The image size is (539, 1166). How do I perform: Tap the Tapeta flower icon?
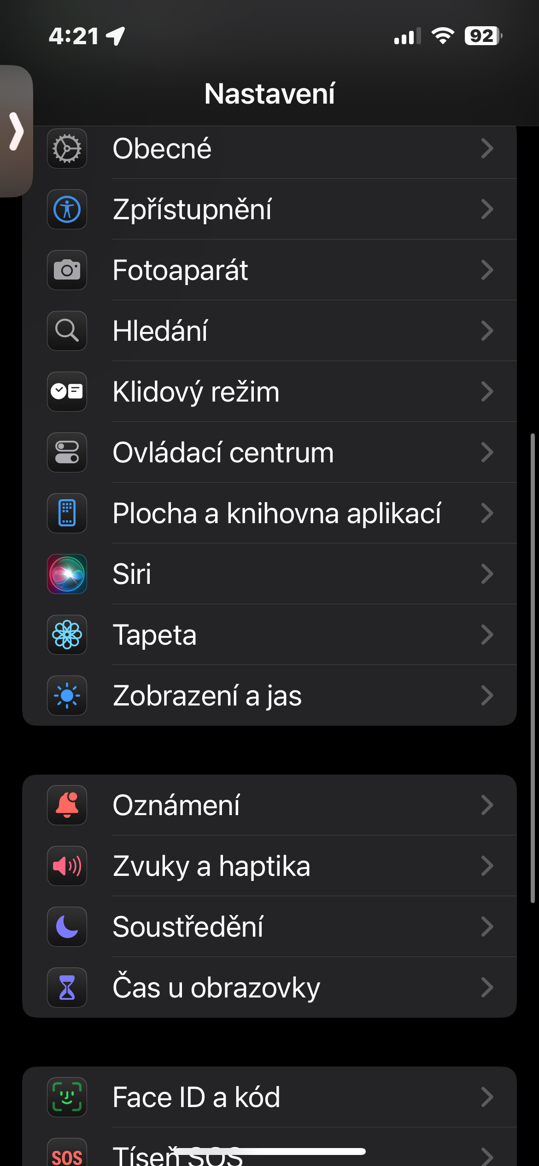(67, 635)
